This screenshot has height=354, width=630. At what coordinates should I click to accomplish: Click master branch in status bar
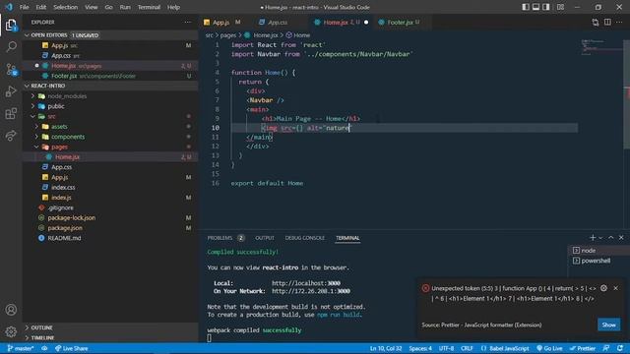(20, 348)
